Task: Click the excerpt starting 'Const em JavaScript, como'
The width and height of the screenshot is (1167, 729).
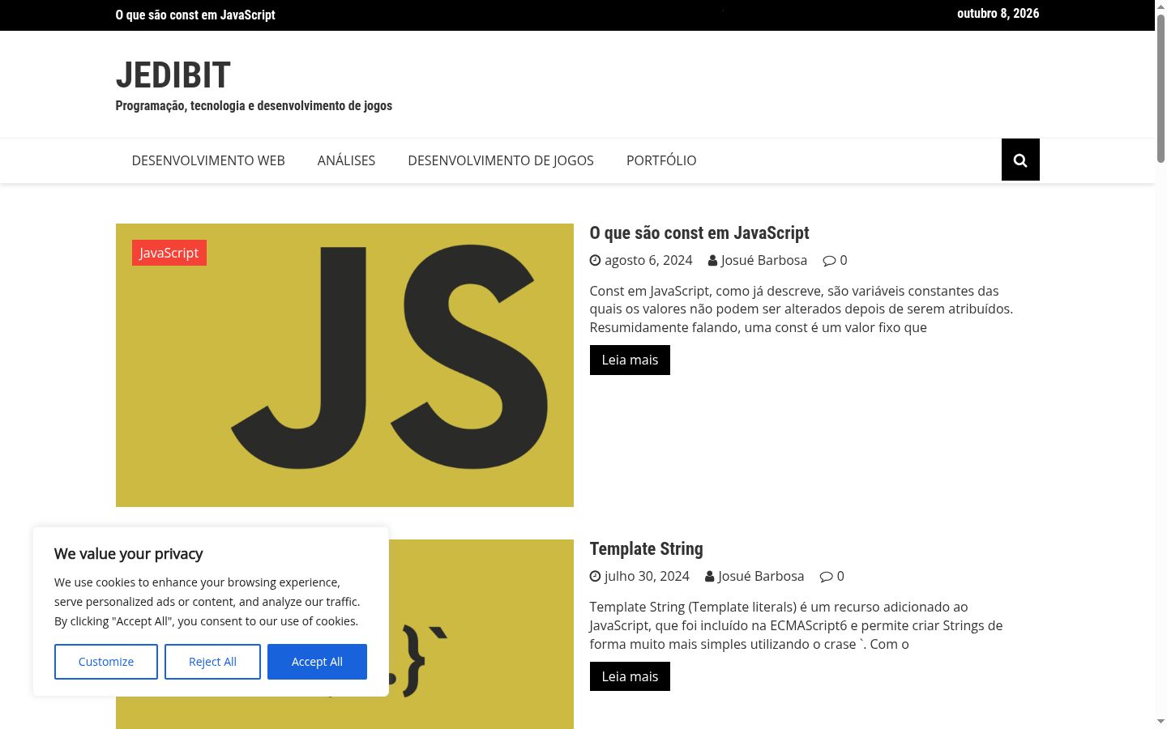Action: [802, 309]
